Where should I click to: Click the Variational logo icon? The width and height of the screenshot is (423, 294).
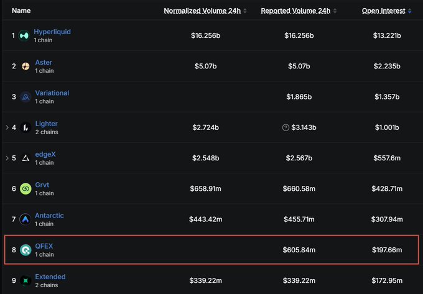click(26, 97)
